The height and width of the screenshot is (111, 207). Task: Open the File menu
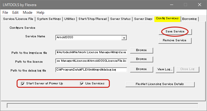pyautogui.click(x=5, y=13)
